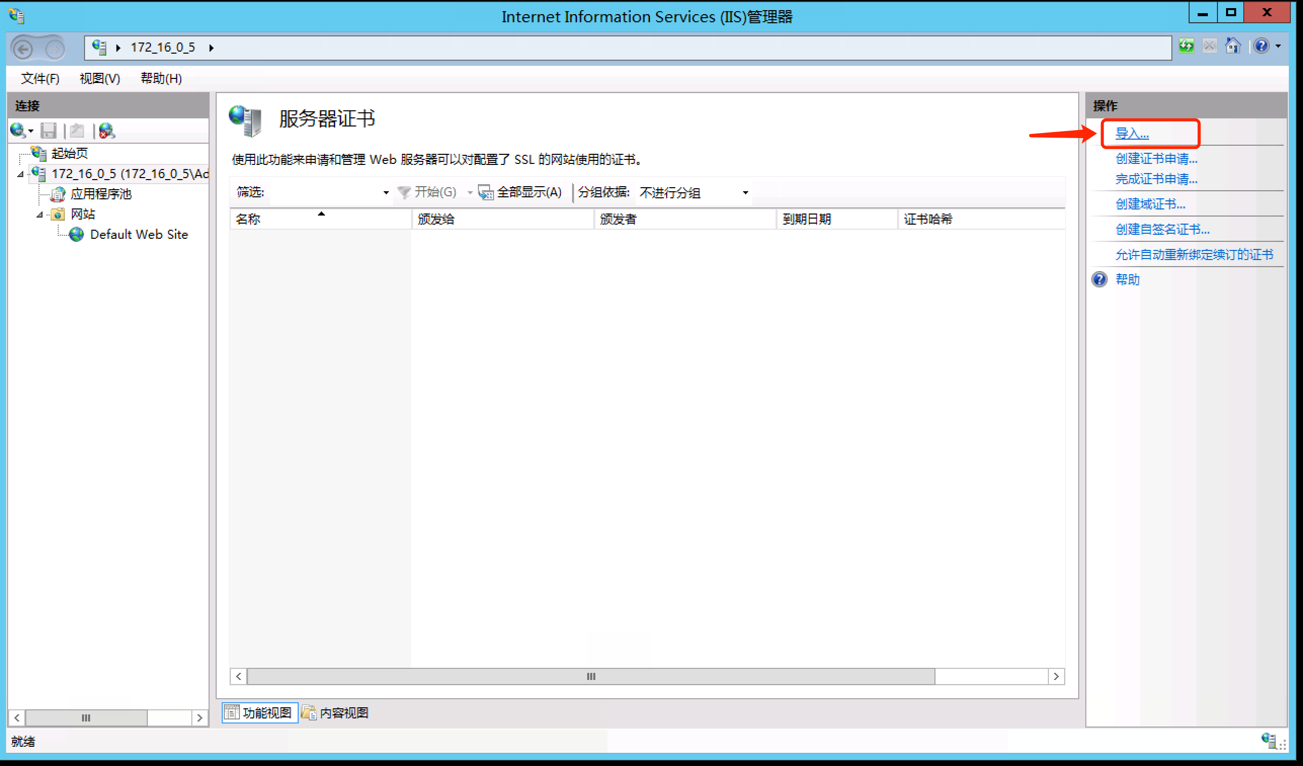The height and width of the screenshot is (766, 1303).
Task: Click the 全部显示(A) show all icon
Action: (x=485, y=192)
